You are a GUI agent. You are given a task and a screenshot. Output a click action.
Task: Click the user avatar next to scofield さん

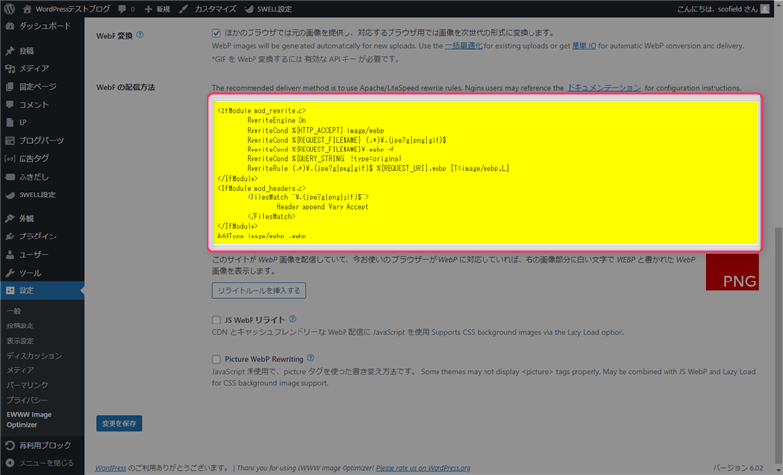pyautogui.click(x=765, y=9)
